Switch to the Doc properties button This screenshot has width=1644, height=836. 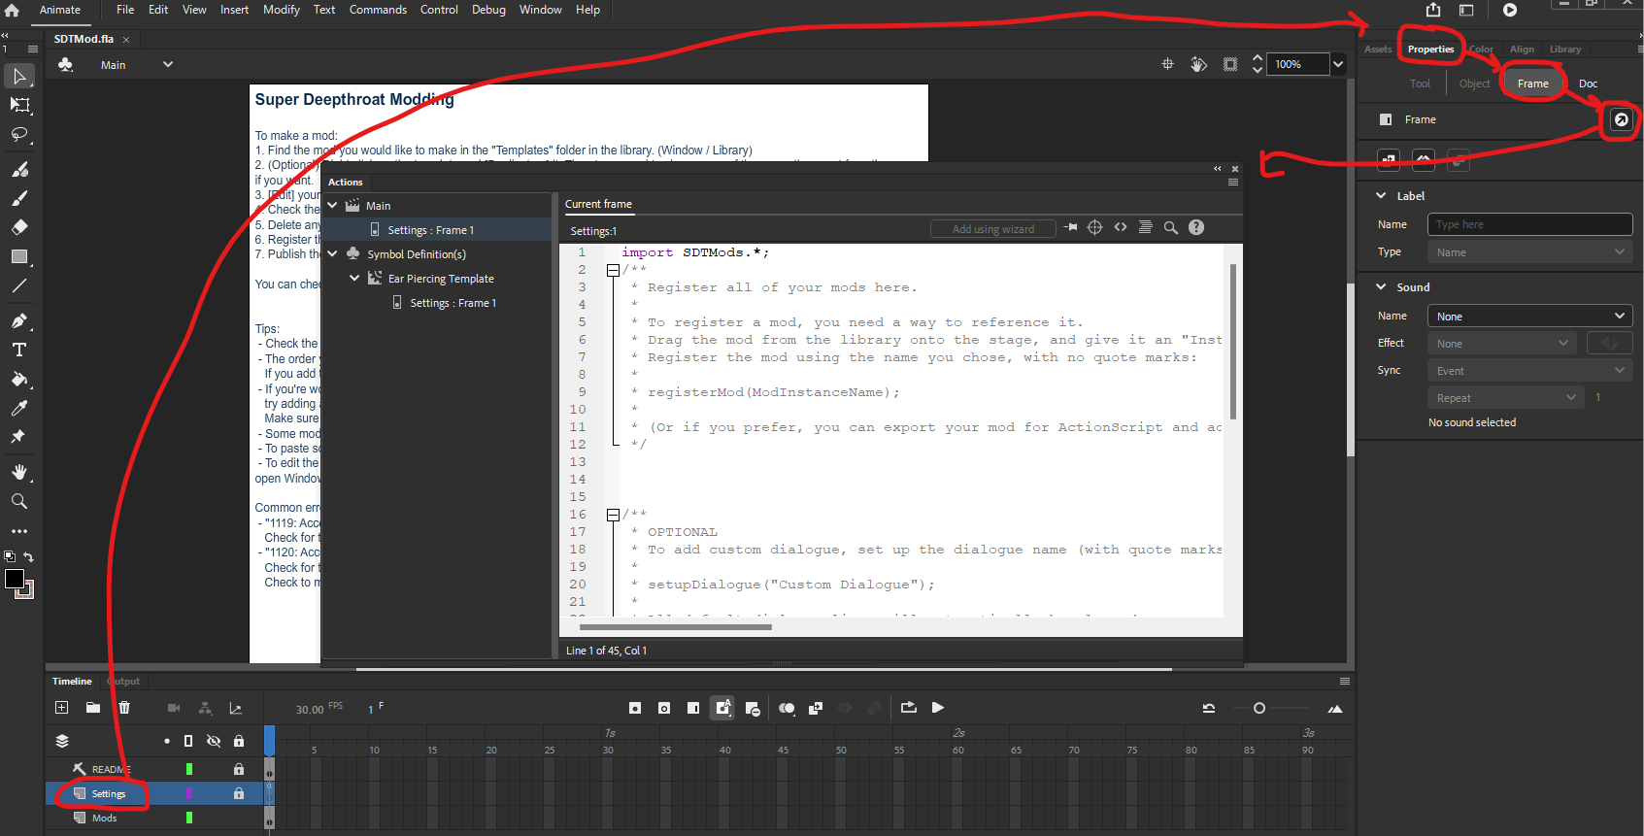coord(1588,84)
